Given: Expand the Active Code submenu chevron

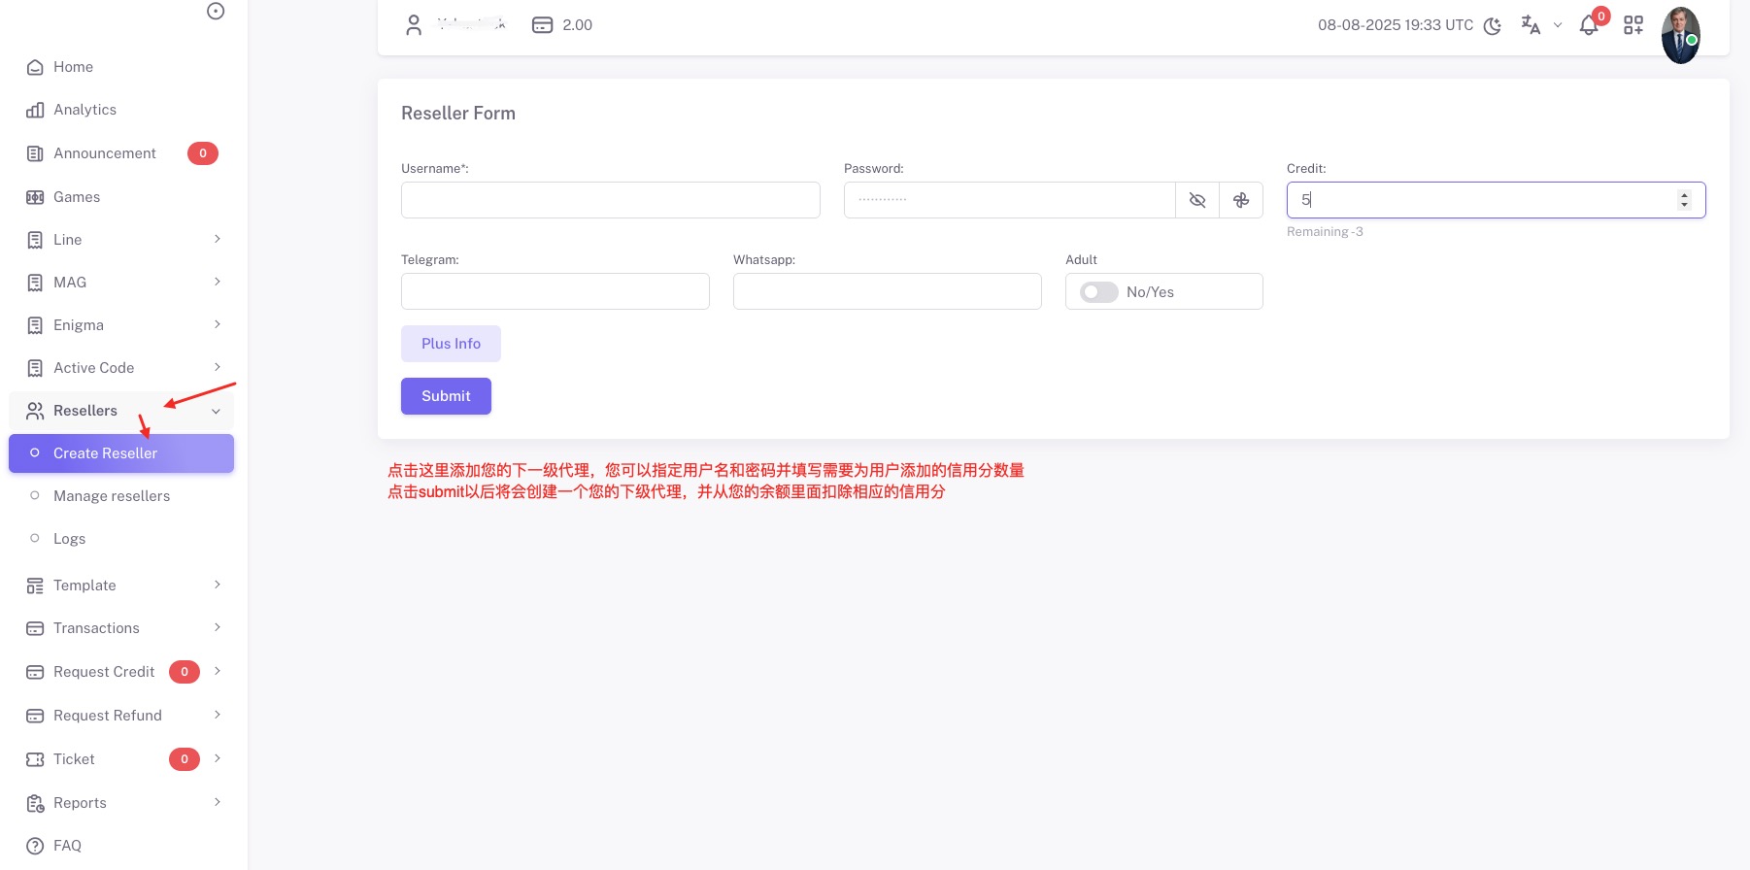Looking at the screenshot, I should pos(218,367).
